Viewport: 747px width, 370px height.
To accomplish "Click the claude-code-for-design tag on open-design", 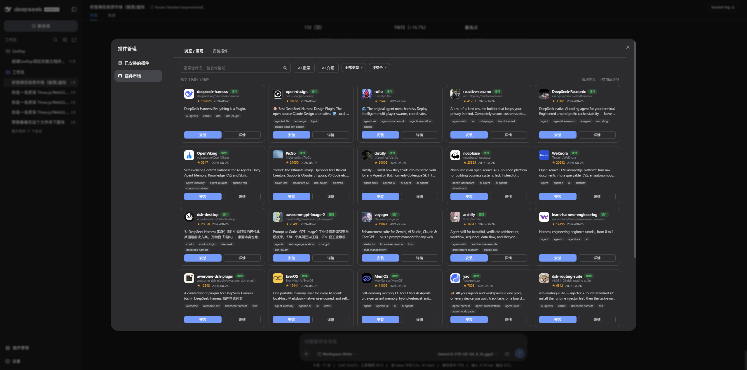I will (x=289, y=127).
